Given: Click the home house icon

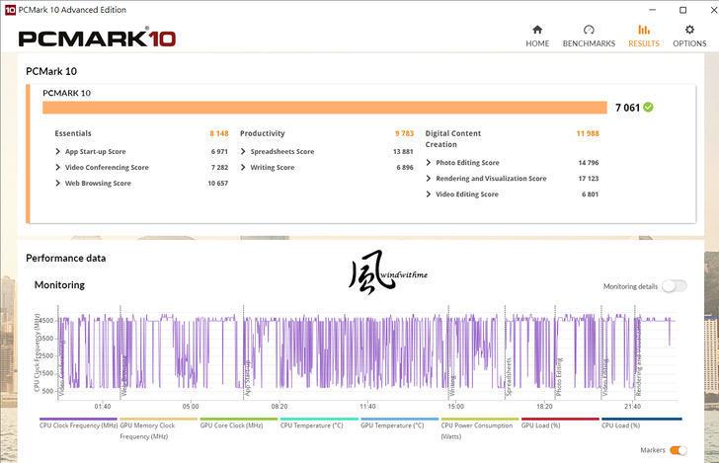Looking at the screenshot, I should click(537, 30).
